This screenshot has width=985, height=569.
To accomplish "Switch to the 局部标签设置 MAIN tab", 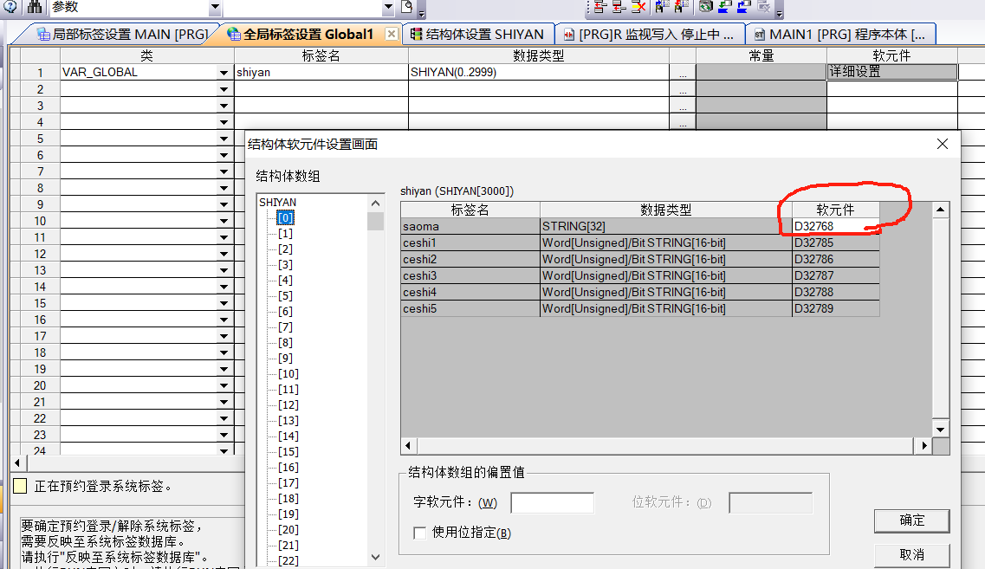I will pos(121,35).
